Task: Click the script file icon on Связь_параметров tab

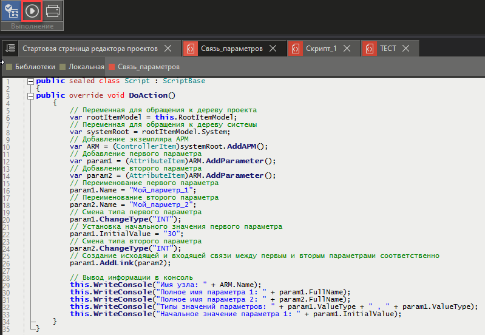Action: pos(190,49)
